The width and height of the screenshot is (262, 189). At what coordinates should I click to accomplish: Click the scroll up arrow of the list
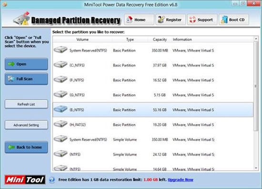point(256,39)
